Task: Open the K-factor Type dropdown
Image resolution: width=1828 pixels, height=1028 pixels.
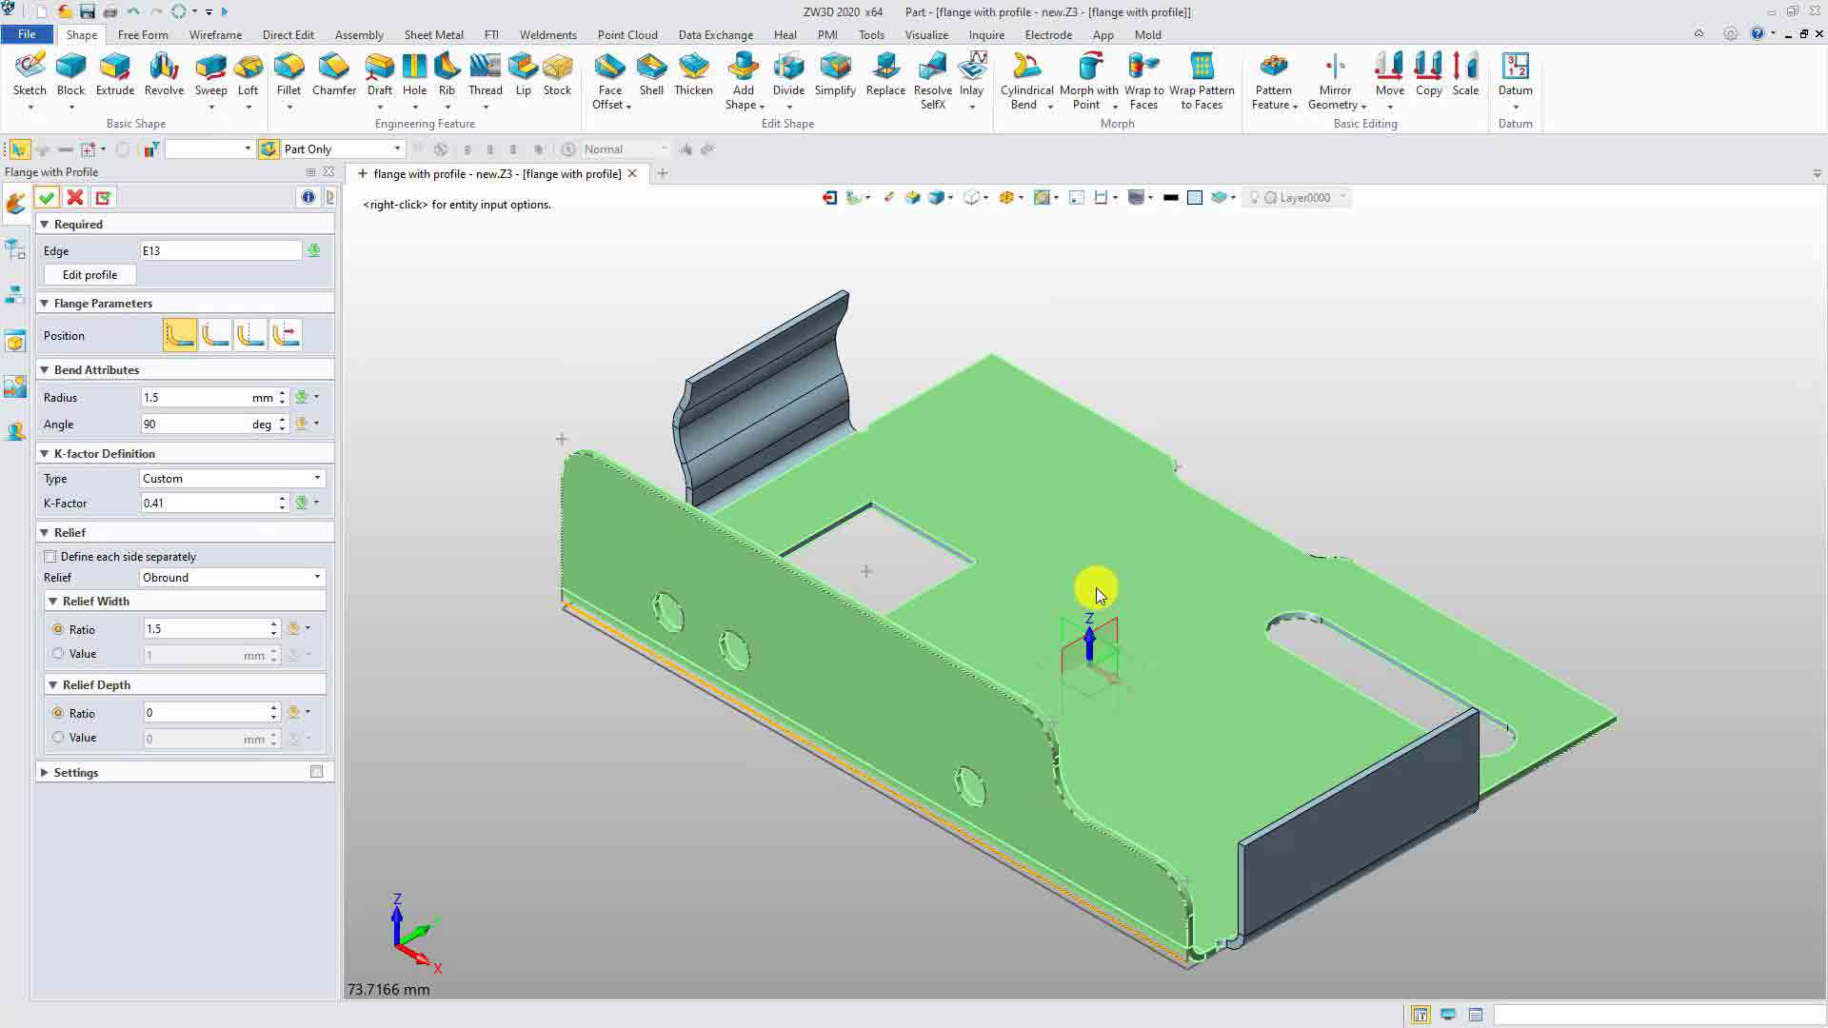Action: 231,479
